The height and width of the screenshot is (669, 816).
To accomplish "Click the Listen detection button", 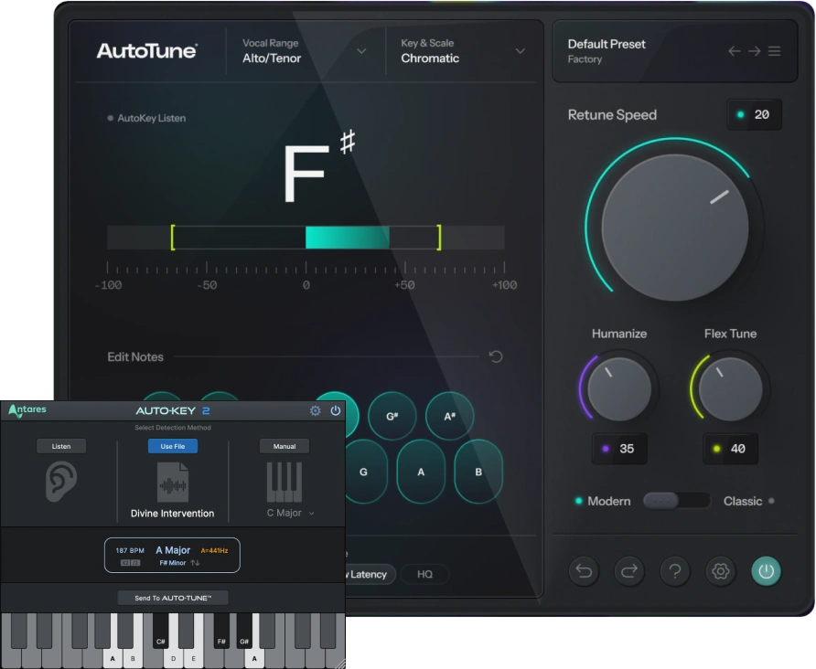I will pyautogui.click(x=61, y=446).
